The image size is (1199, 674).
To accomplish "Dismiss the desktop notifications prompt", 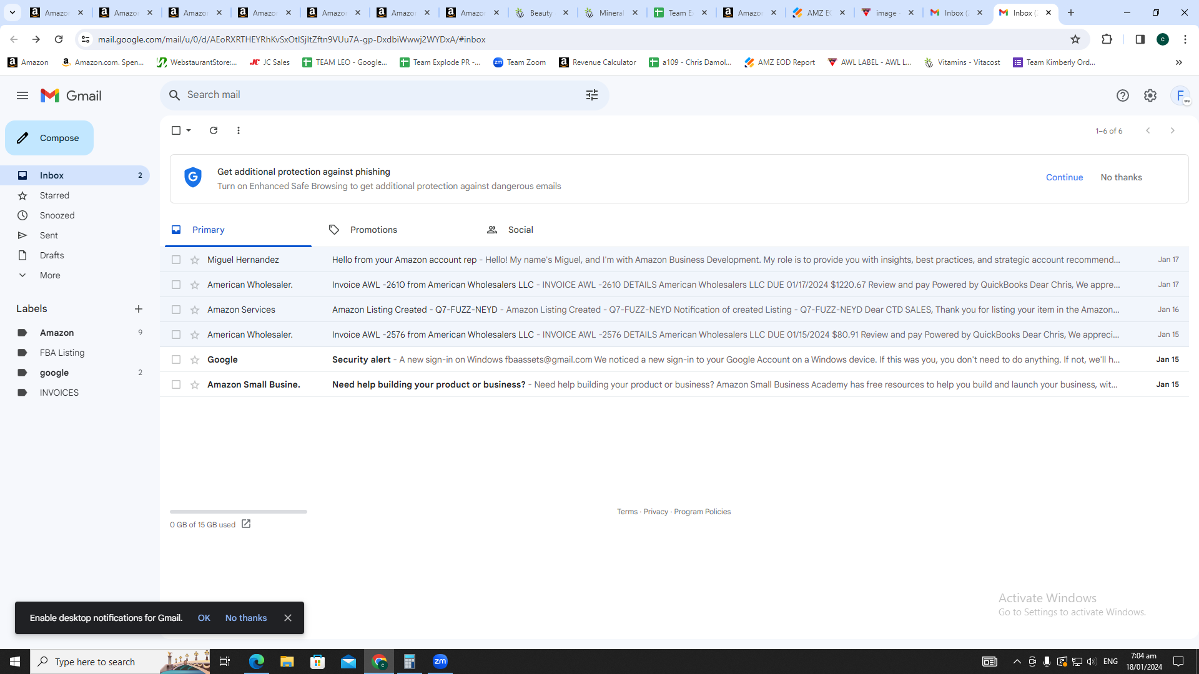I will [288, 618].
